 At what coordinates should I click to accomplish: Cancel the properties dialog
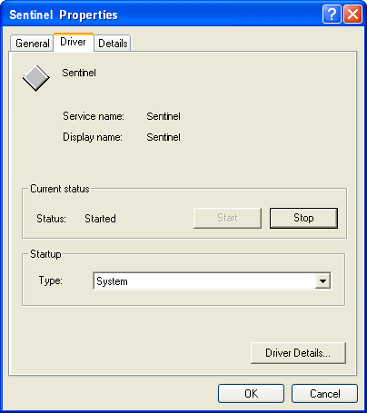coord(325,394)
